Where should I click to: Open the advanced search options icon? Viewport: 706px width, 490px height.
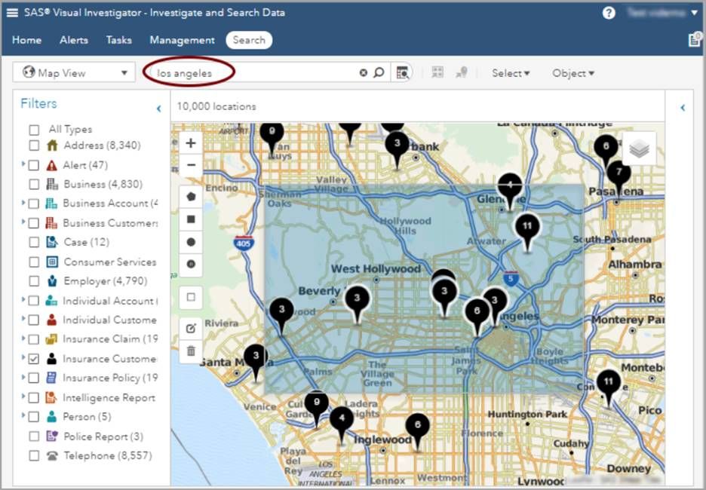pos(402,72)
